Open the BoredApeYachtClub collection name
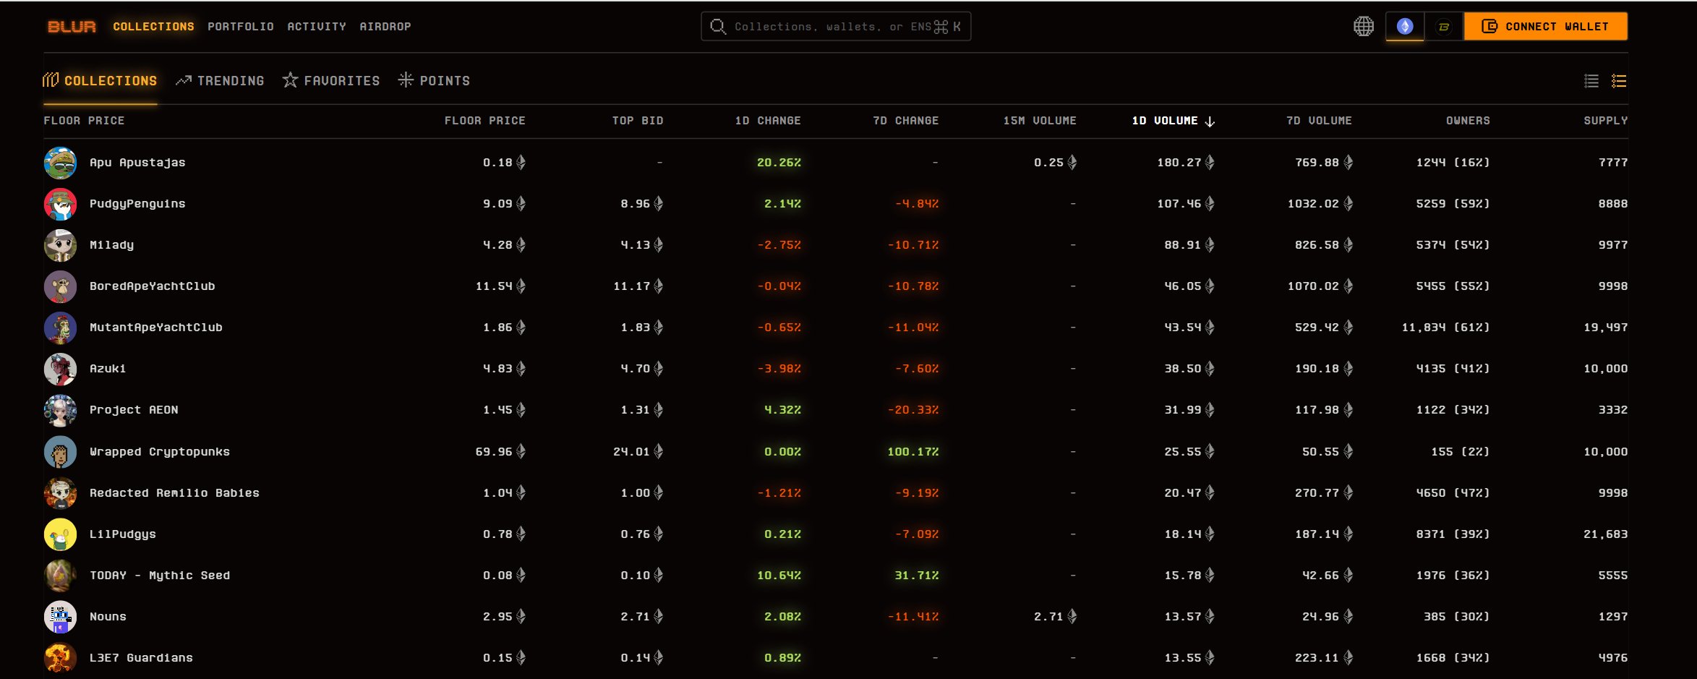 (x=152, y=286)
